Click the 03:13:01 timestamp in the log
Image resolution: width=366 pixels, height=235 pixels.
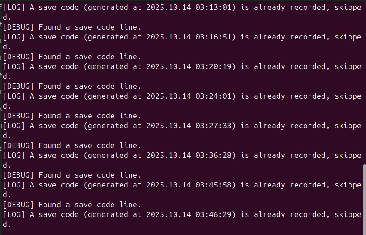[213, 8]
